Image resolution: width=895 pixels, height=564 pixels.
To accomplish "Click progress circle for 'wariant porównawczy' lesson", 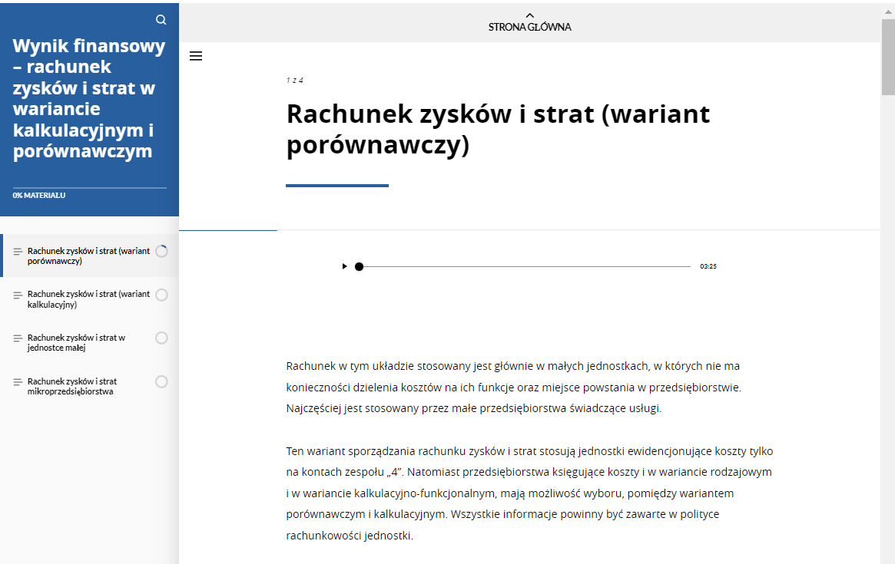I will 161,251.
